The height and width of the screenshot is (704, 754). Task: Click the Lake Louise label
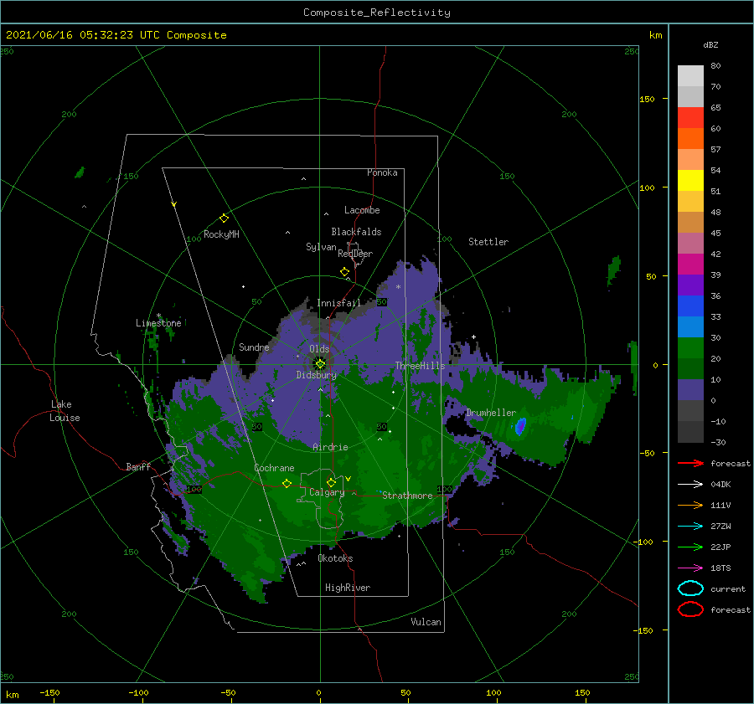tap(65, 411)
